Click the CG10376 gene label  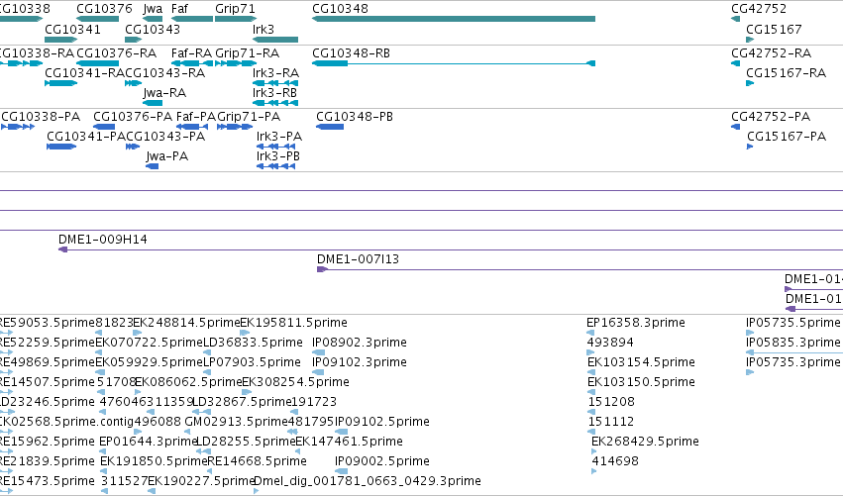[104, 9]
